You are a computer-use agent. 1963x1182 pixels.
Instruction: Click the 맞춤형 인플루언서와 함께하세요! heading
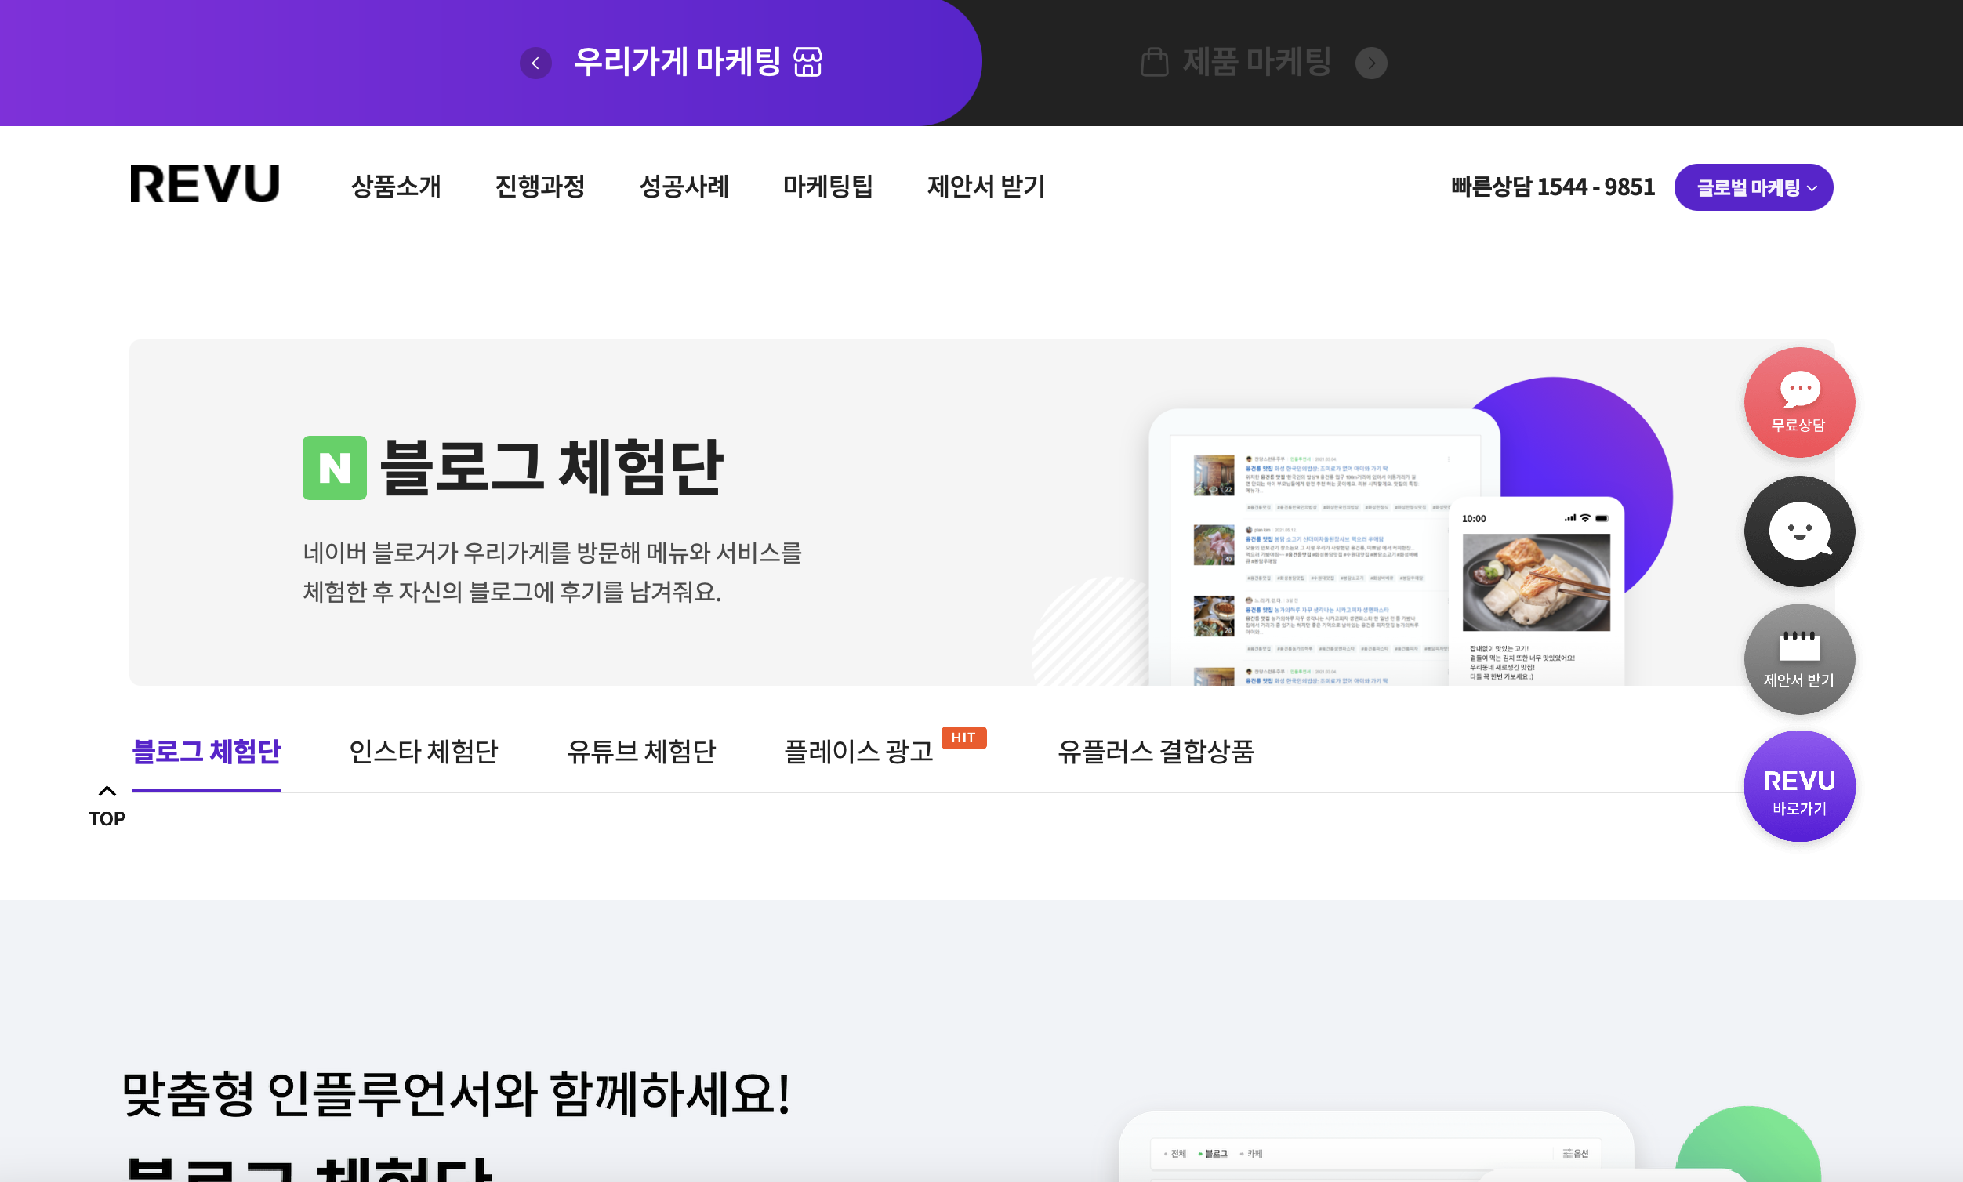coord(455,1093)
